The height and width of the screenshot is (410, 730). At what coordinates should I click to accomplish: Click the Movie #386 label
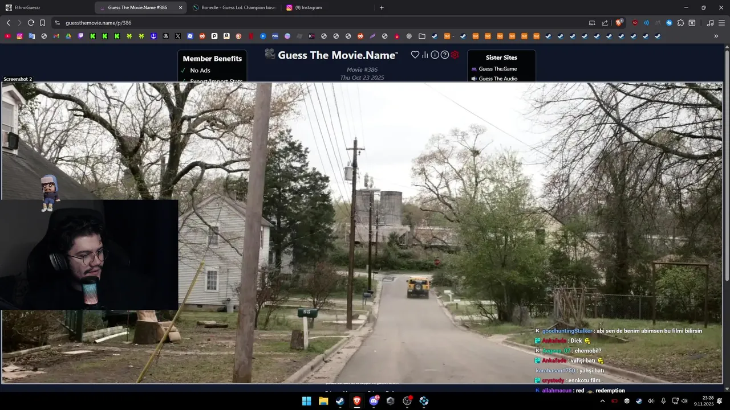tap(362, 69)
